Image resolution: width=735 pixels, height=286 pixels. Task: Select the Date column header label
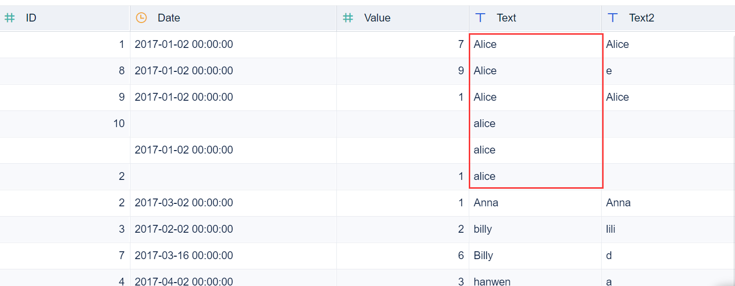[x=169, y=18]
